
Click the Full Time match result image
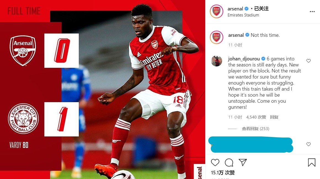tap(102, 90)
